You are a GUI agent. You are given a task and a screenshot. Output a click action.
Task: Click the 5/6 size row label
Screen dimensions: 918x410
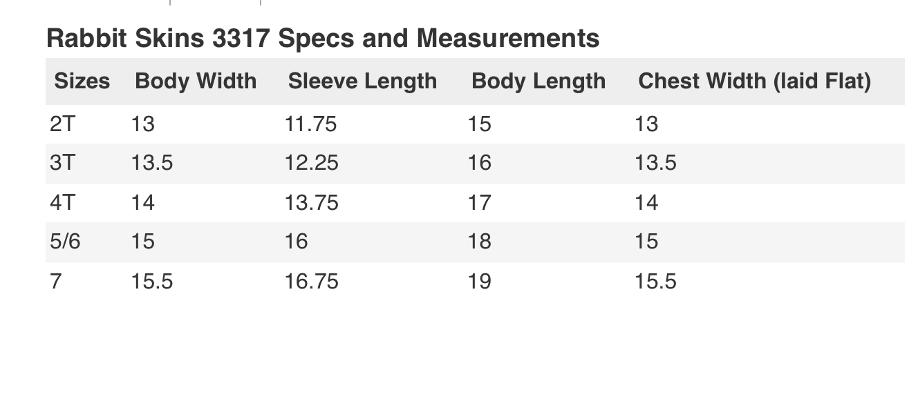point(65,242)
